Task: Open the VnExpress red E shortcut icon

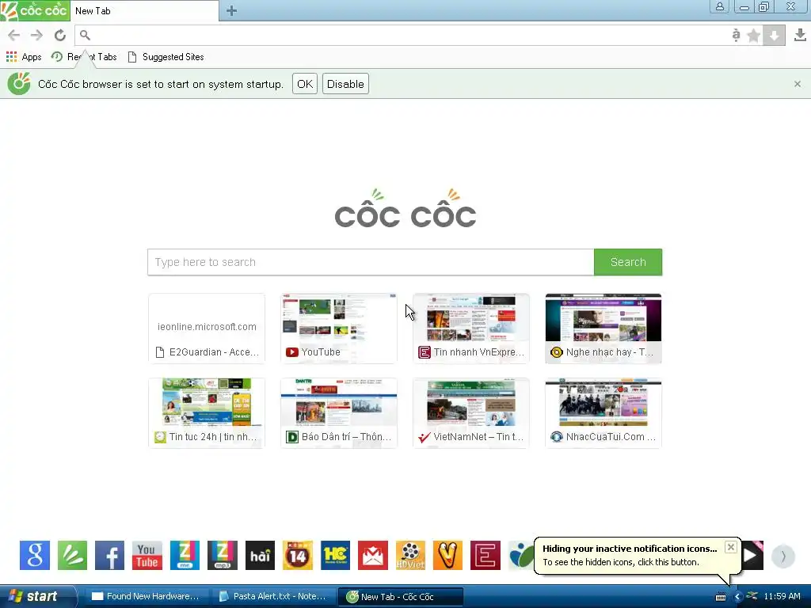Action: [x=485, y=555]
